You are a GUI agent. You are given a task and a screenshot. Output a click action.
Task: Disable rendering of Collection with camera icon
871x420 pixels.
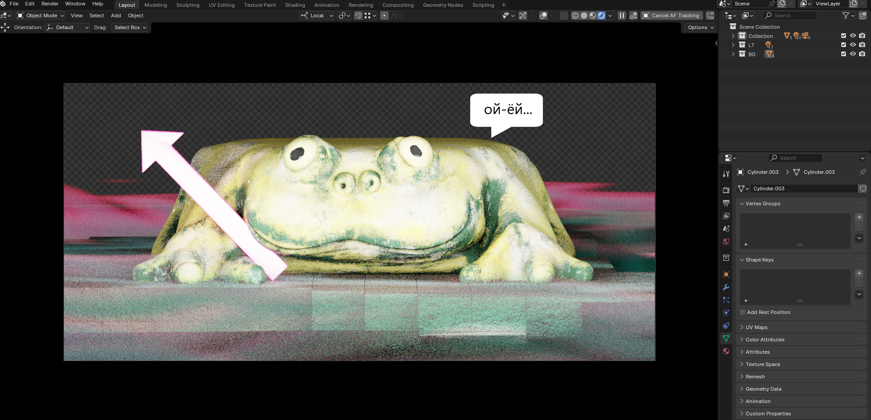[x=862, y=36]
